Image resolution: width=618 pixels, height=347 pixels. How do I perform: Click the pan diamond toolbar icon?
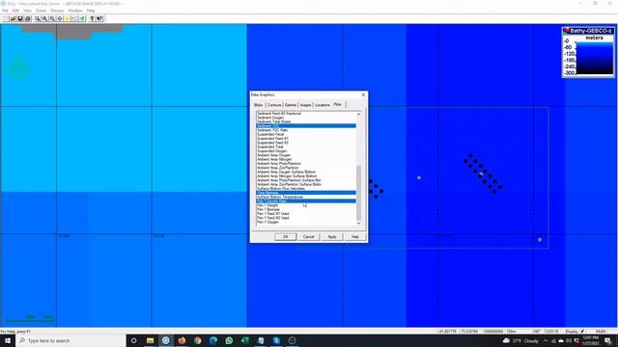[x=60, y=18]
